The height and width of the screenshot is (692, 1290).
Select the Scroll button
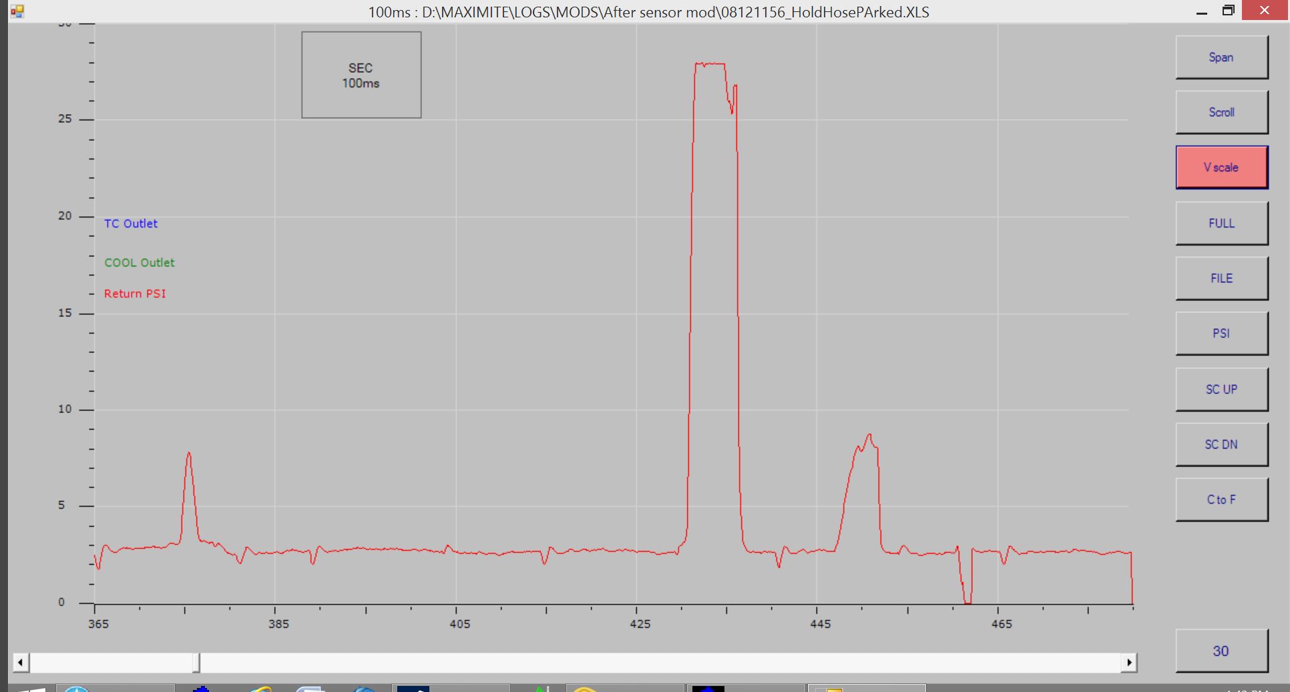pos(1221,112)
